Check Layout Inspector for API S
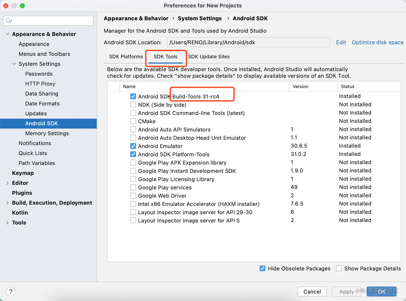Screen dimensions: 406x301 tap(133, 220)
